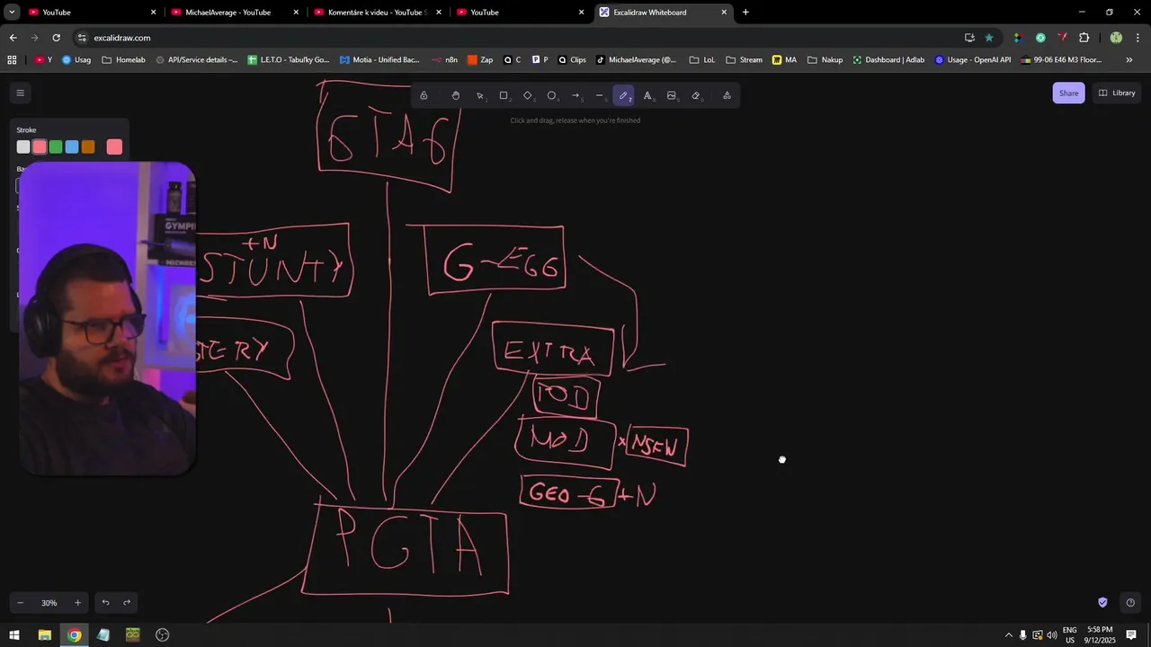Open the Library sidebar
The height and width of the screenshot is (647, 1151).
1117,93
